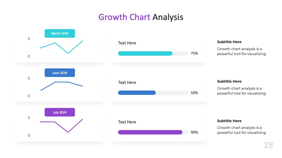Click the July 2024 purple label
This screenshot has height=158, width=282.
pos(60,112)
